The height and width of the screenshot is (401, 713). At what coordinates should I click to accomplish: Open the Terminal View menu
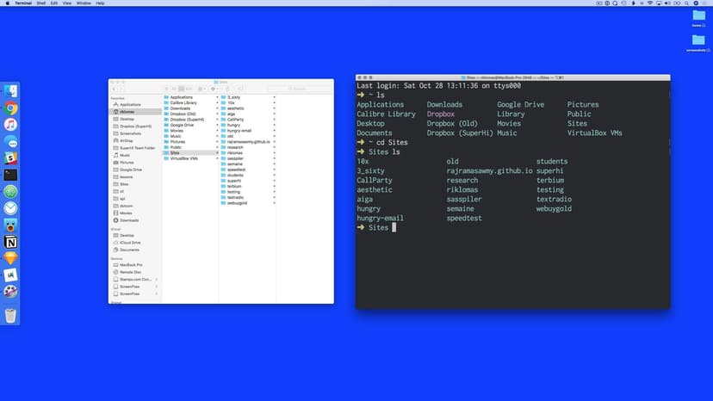tap(66, 3)
